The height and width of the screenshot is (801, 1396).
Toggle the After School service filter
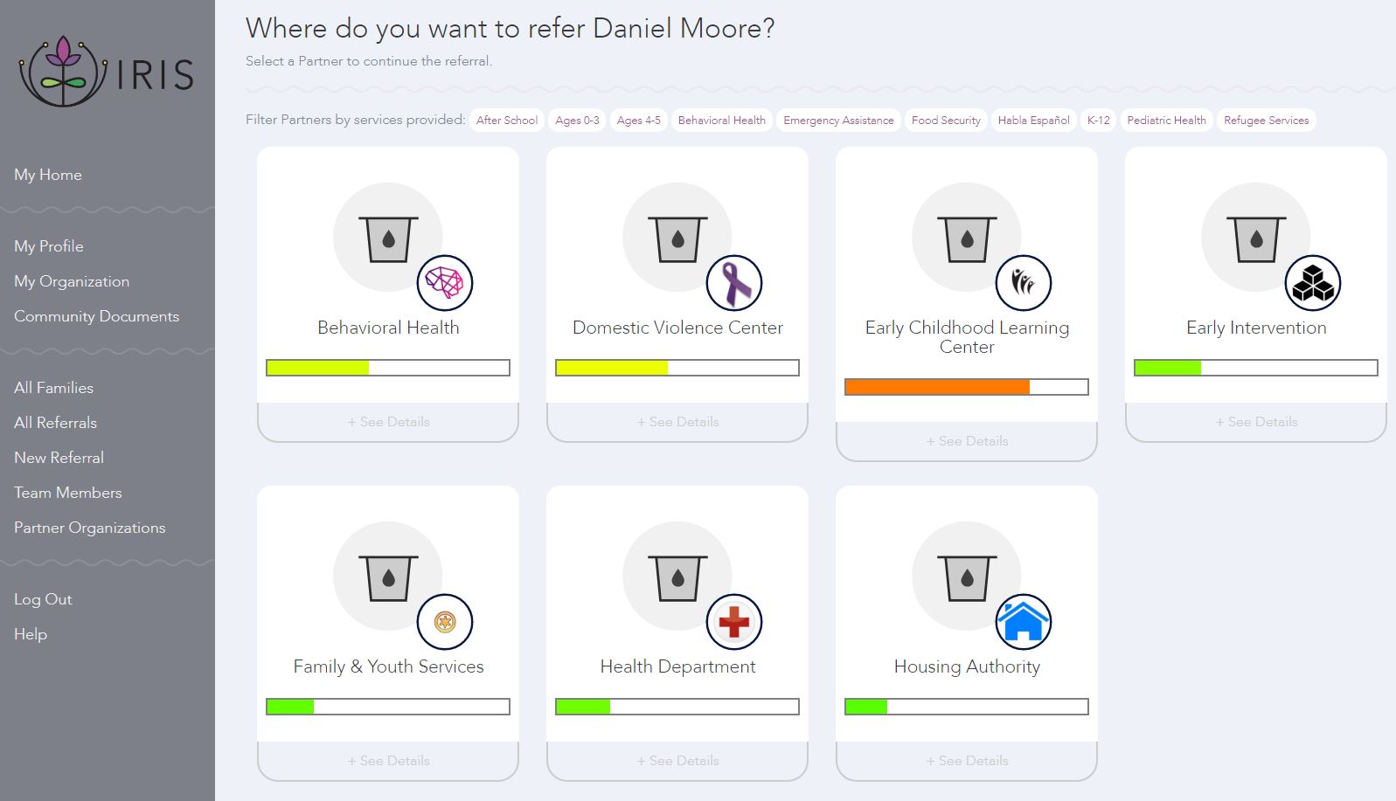[x=507, y=121]
